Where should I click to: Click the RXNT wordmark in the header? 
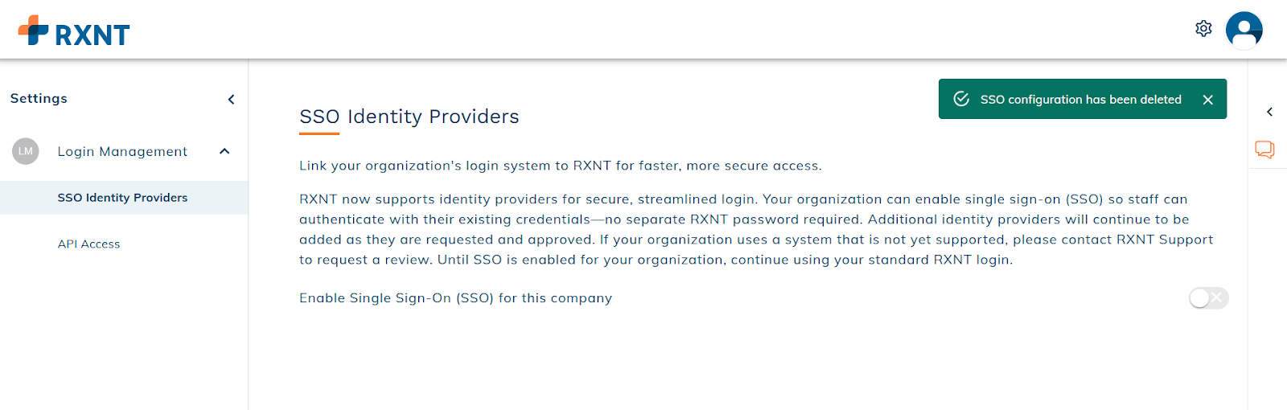coord(92,35)
